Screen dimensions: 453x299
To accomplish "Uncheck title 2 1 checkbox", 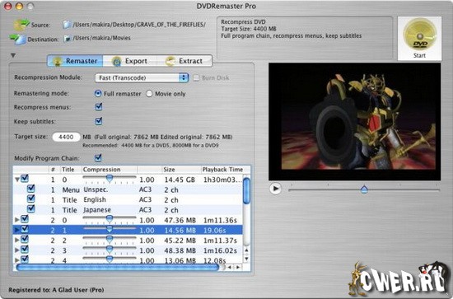I will 25,229.
